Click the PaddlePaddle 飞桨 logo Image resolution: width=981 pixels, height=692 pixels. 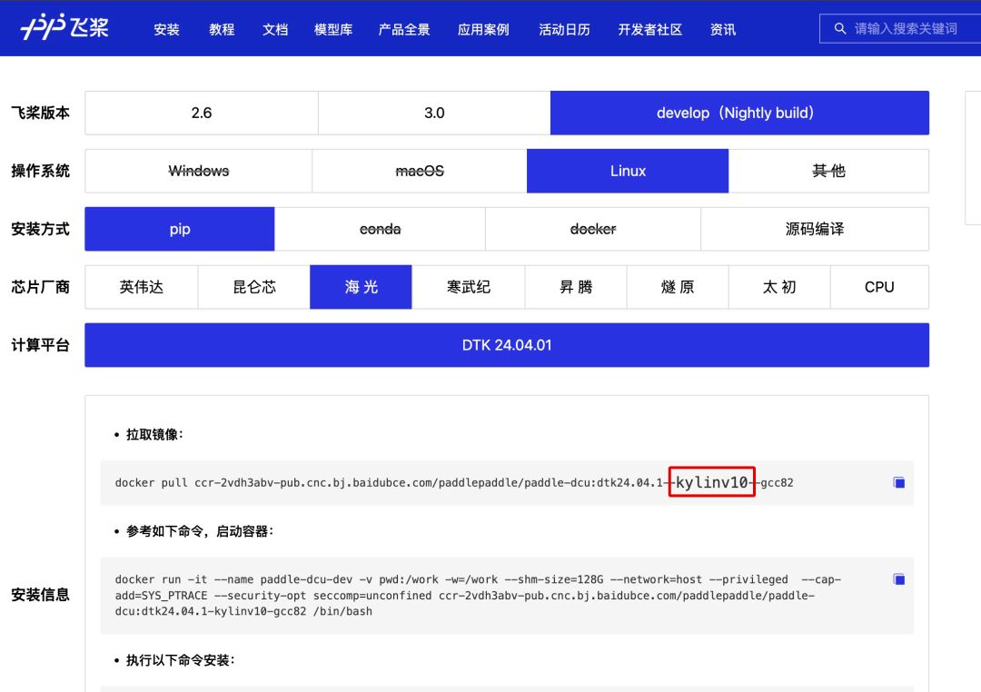(64, 28)
